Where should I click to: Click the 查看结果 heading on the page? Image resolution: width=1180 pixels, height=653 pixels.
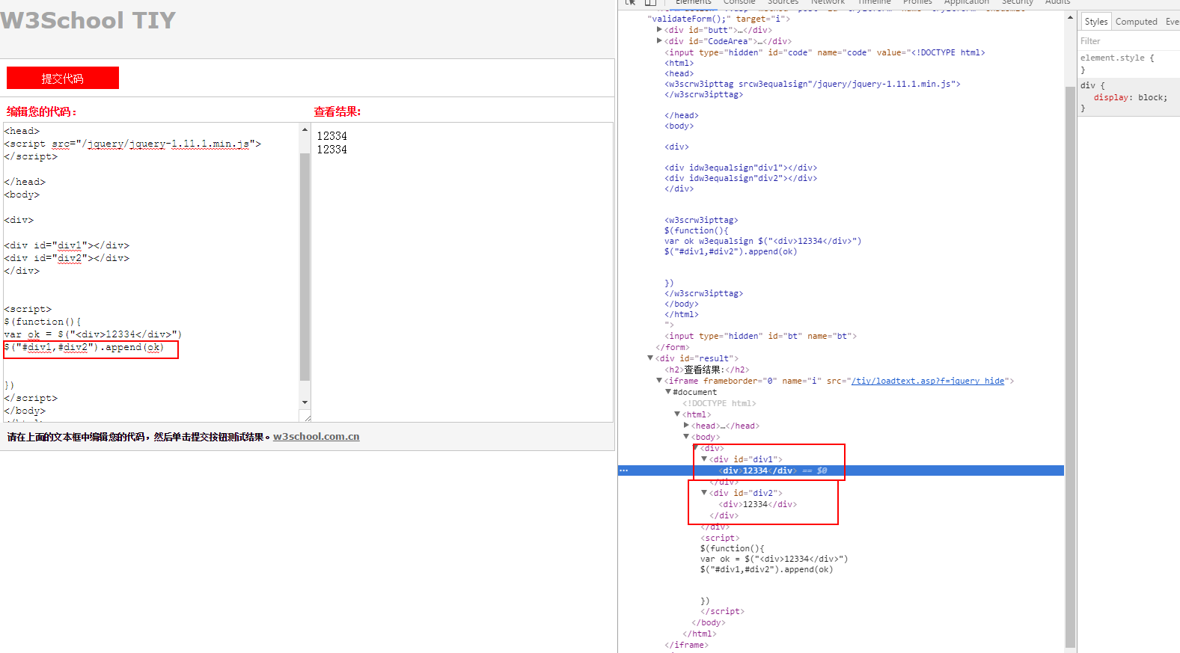(337, 111)
